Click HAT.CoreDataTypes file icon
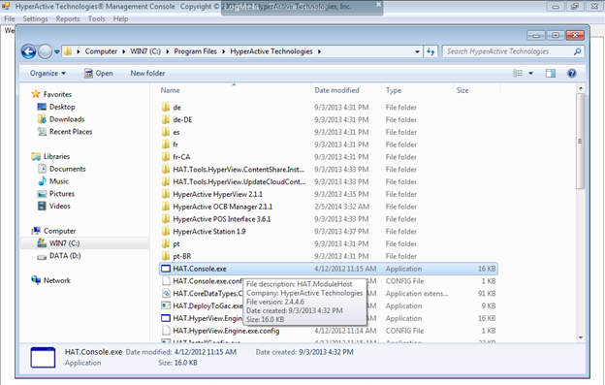The image size is (605, 385). [166, 293]
